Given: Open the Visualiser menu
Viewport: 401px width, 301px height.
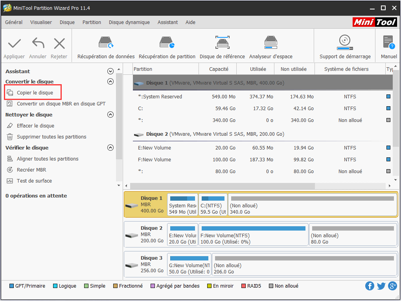Looking at the screenshot, I should tap(41, 22).
